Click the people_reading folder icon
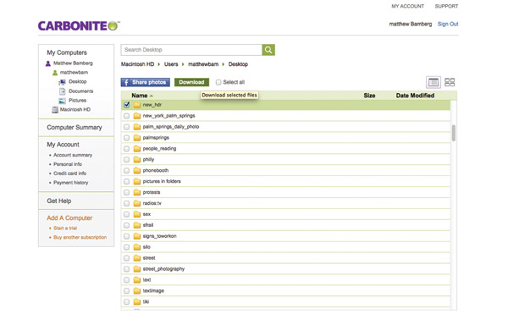Screen dimensions: 508x319 coord(137,149)
